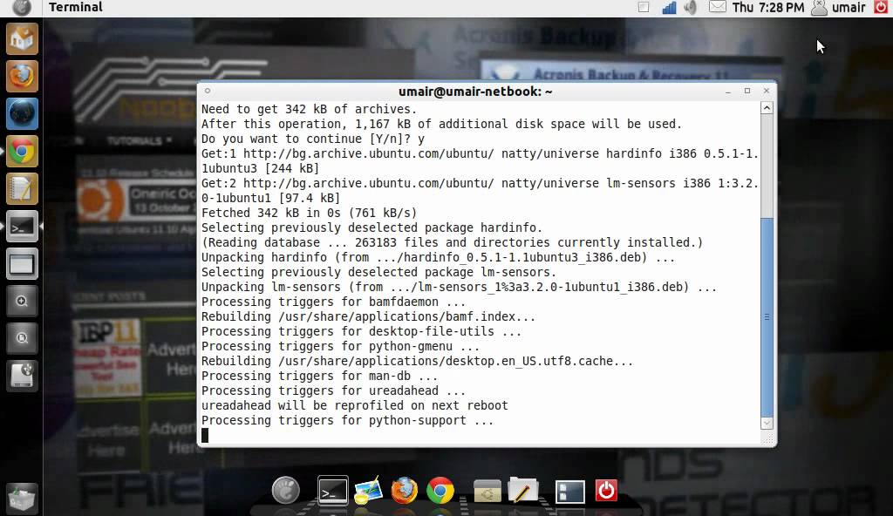Click the terminal cursor block on last line
893x516 pixels.
coord(205,435)
